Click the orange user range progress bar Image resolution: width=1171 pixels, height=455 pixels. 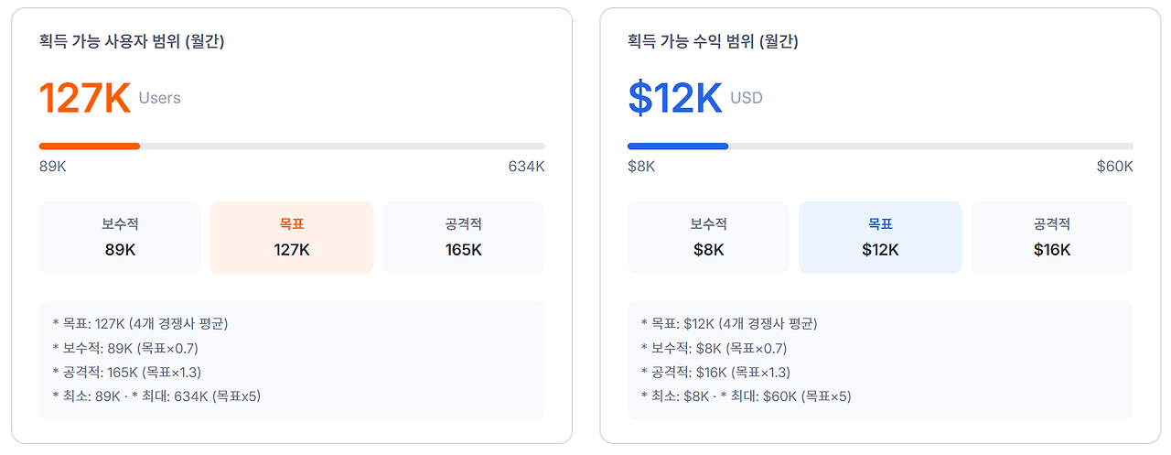click(x=292, y=146)
